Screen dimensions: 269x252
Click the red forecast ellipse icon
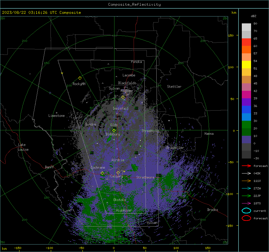point(246,218)
